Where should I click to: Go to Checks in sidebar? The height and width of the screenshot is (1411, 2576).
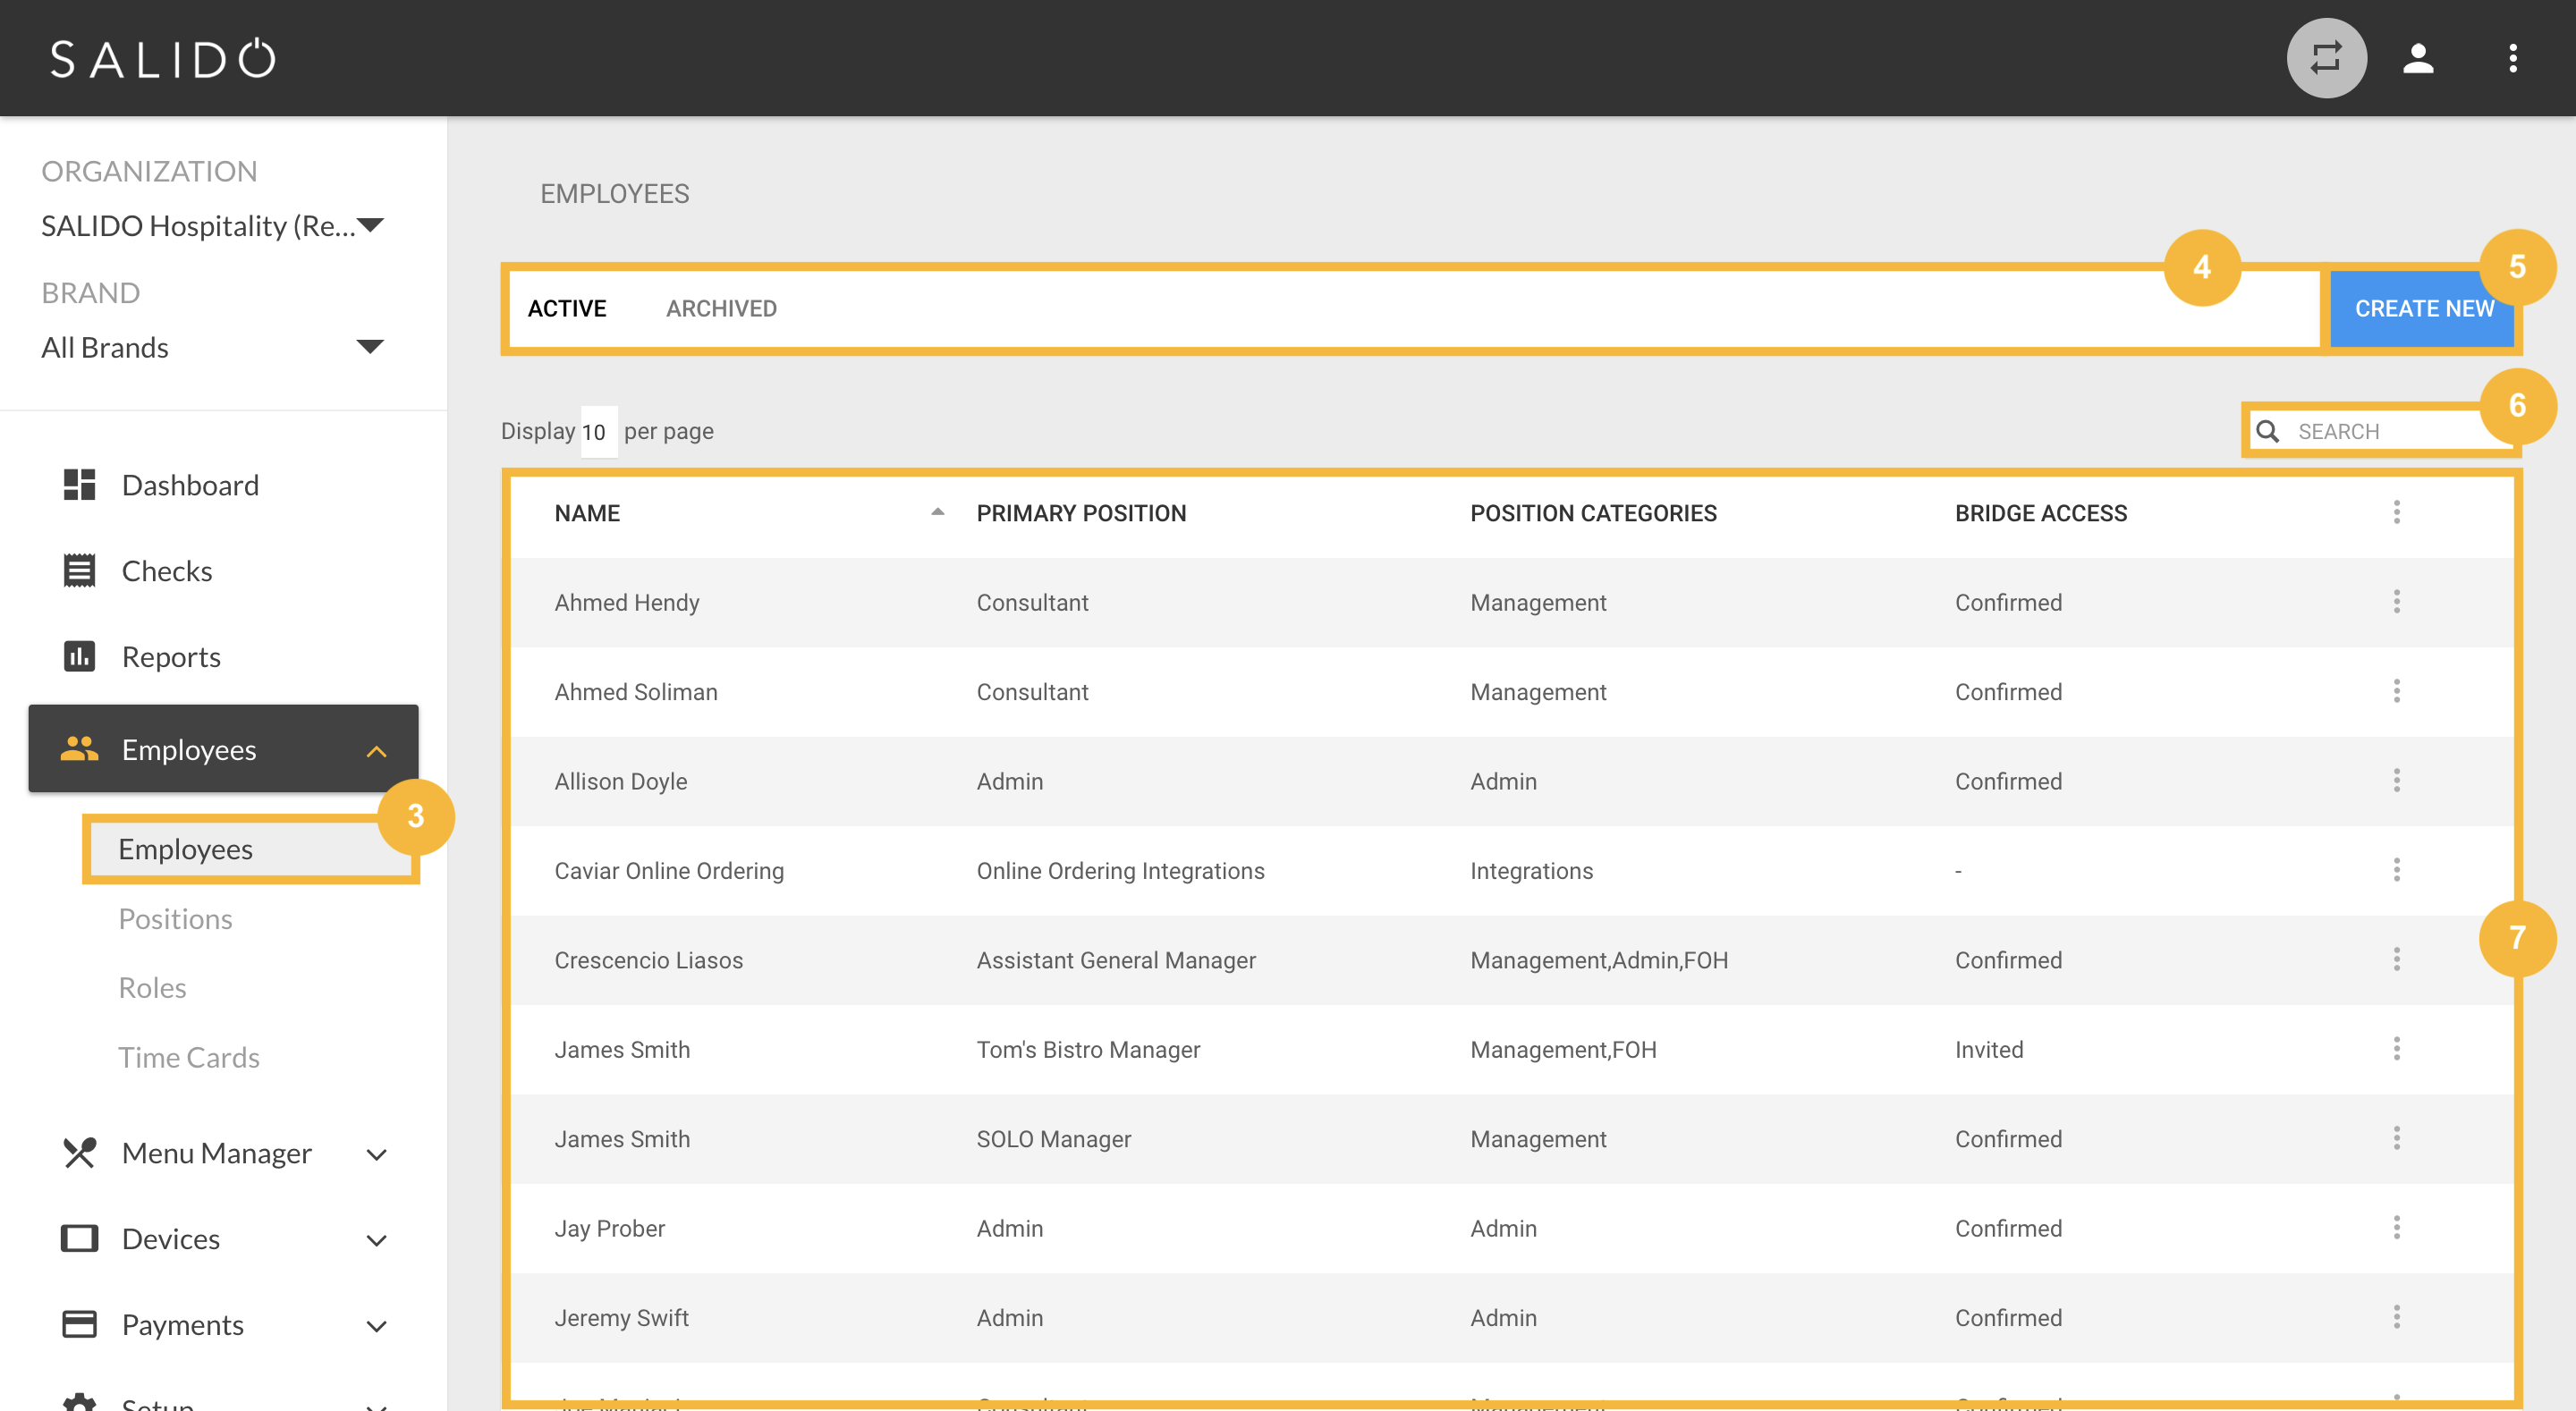coord(167,570)
